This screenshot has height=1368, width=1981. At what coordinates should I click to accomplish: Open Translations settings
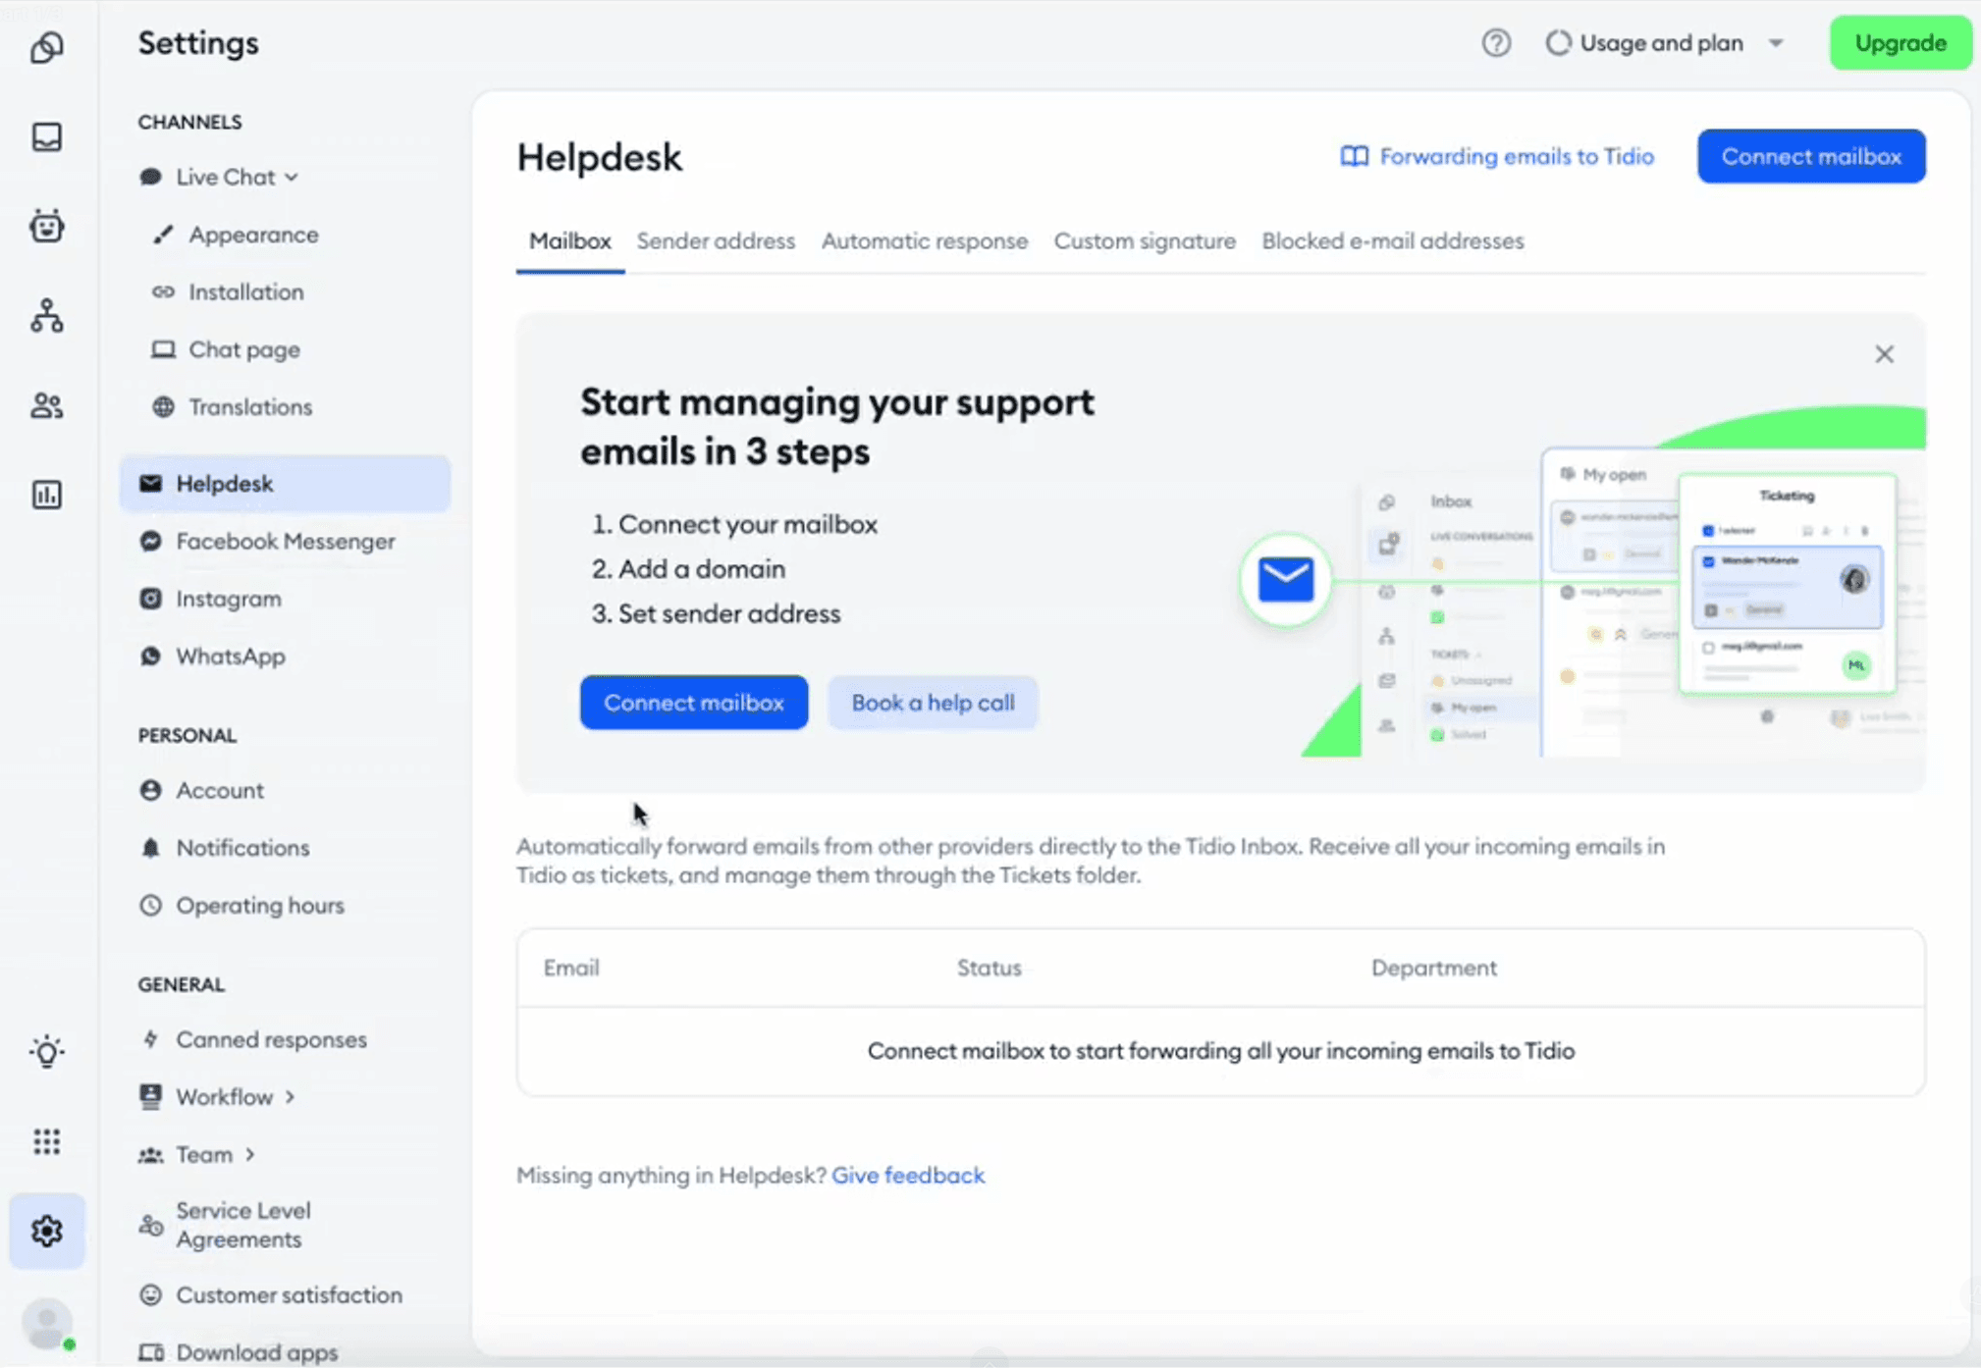232,406
